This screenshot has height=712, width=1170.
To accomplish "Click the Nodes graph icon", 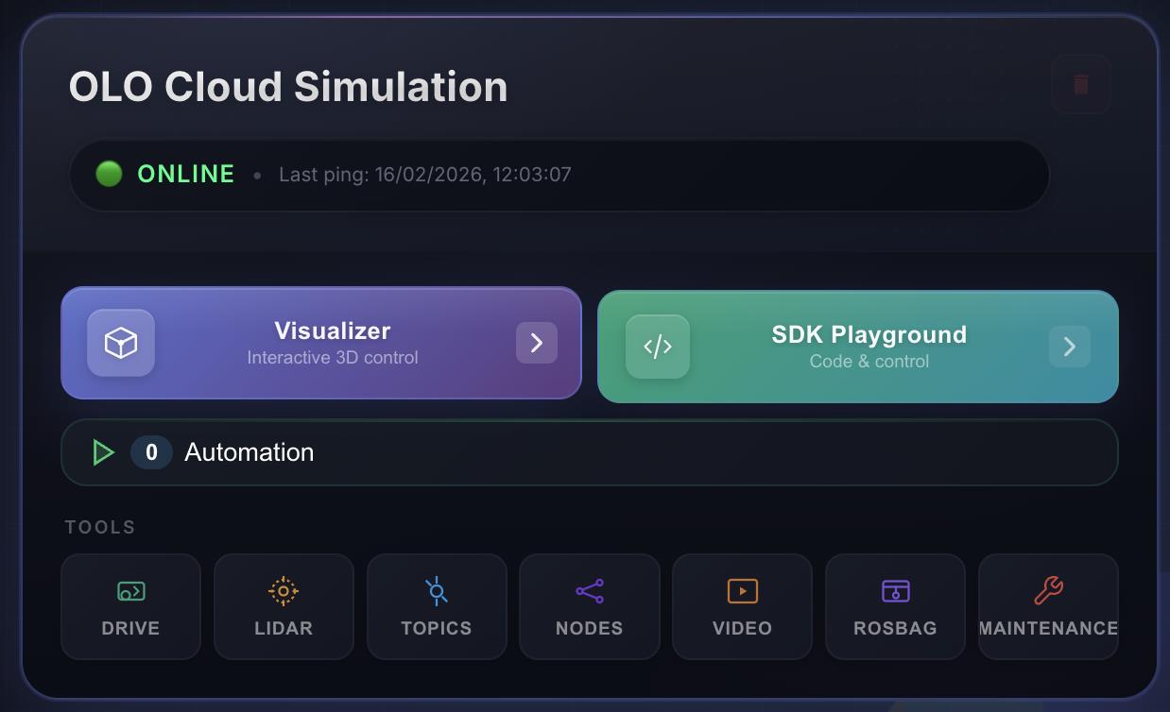I will (590, 591).
